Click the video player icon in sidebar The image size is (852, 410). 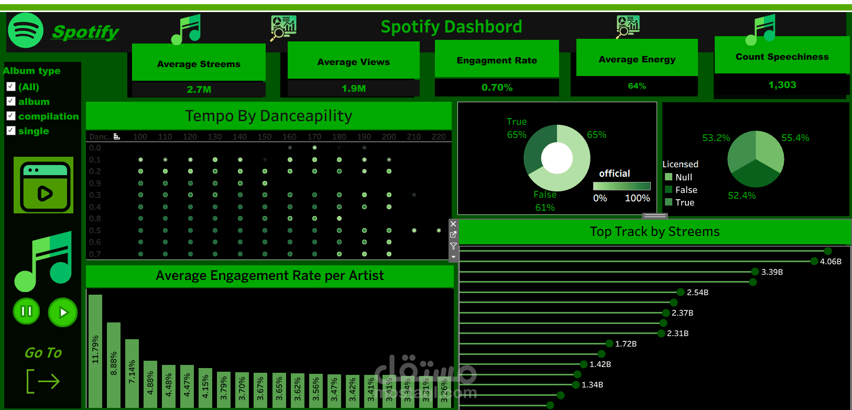(x=43, y=185)
